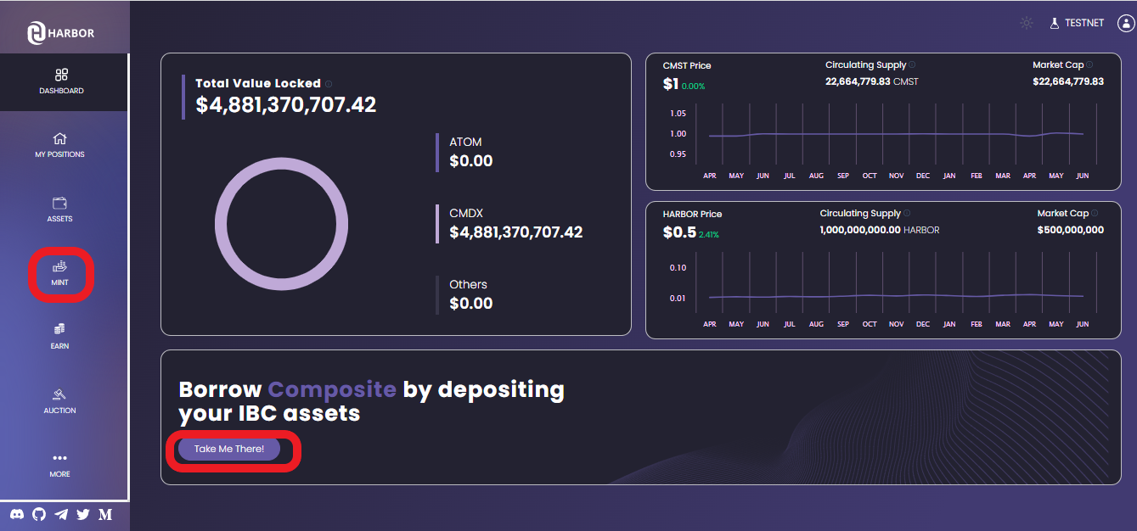Open the Twitter link icon
1137x531 pixels.
click(83, 514)
